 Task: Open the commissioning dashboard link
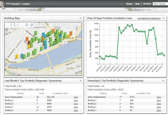pos(149,18)
